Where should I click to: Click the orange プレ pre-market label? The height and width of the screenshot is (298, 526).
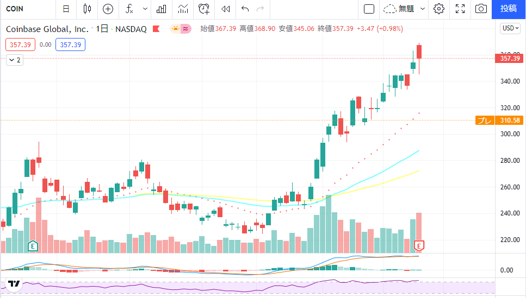point(485,120)
